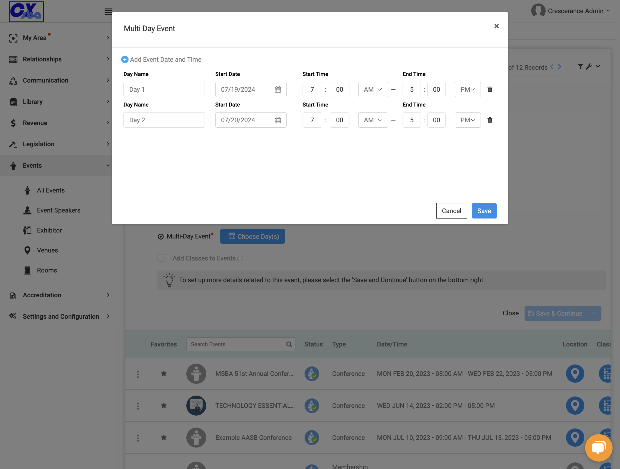Toggle favorite star for TECHNOLOGY ESSENTIALS event
The height and width of the screenshot is (469, 620).
tap(164, 406)
